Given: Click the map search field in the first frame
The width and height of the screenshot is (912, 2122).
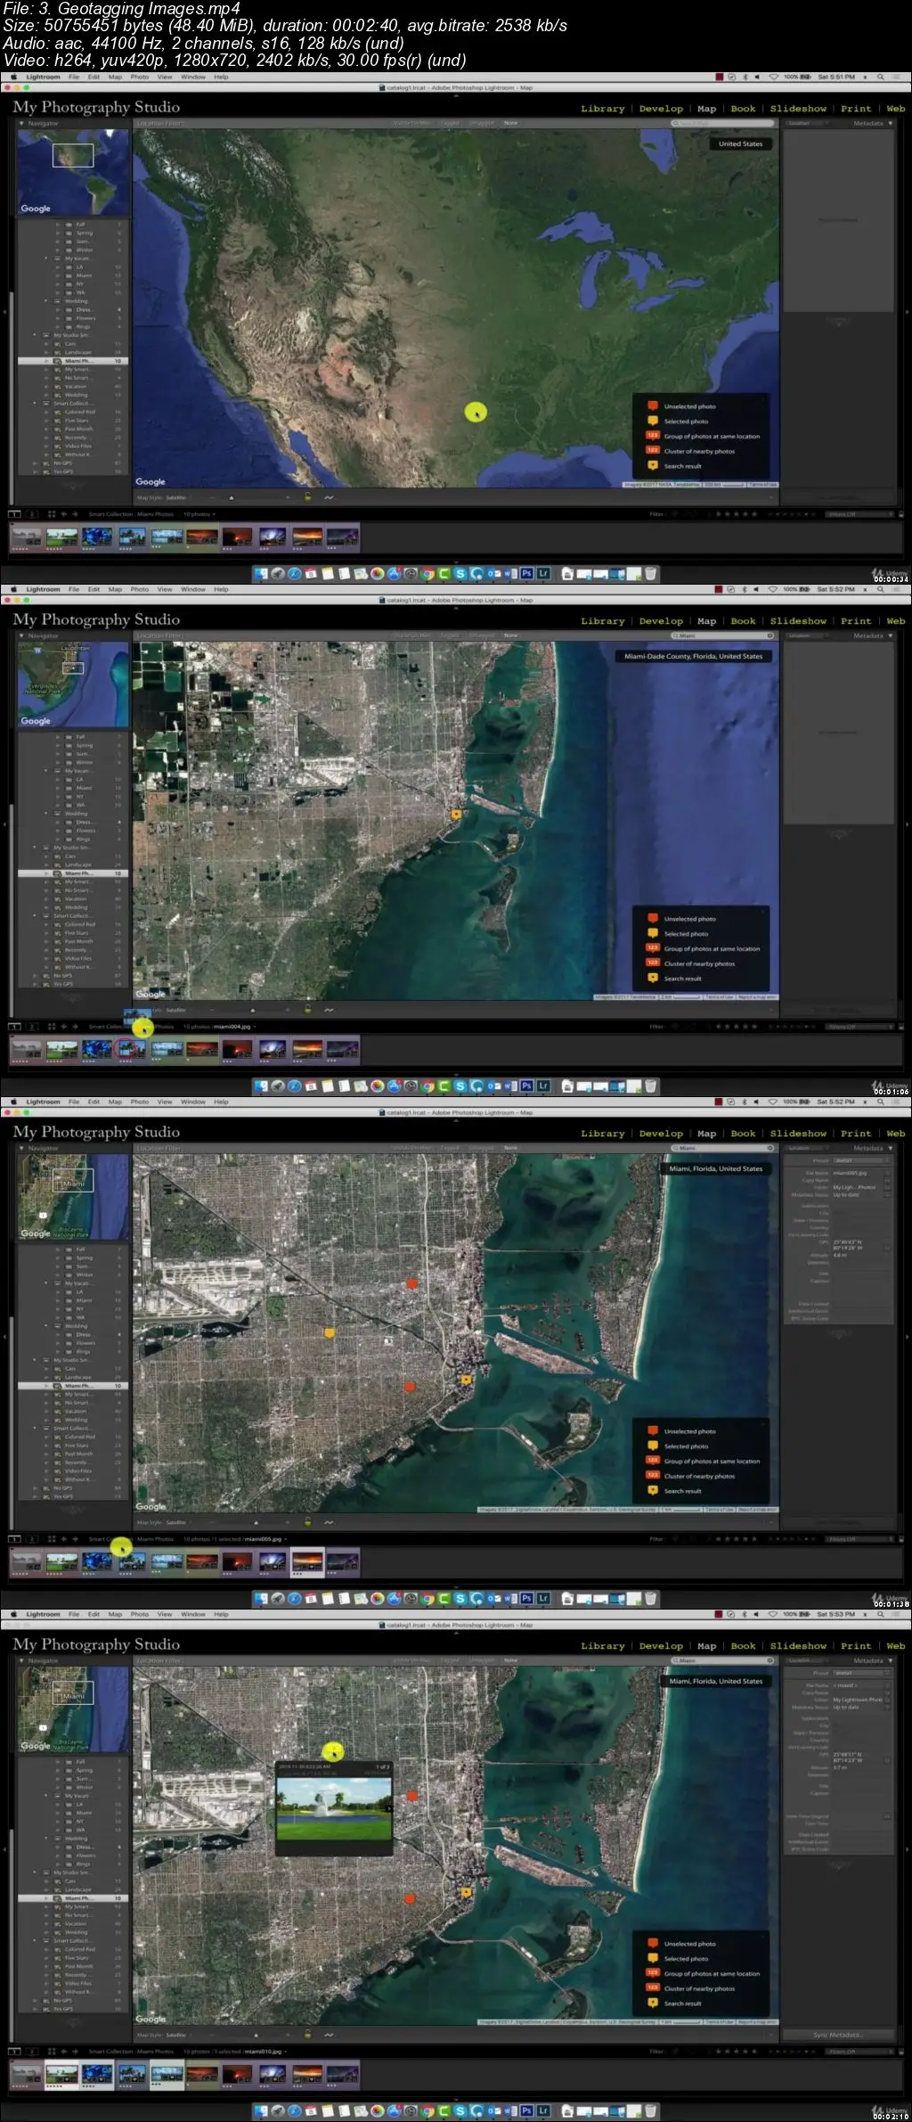Looking at the screenshot, I should [723, 123].
